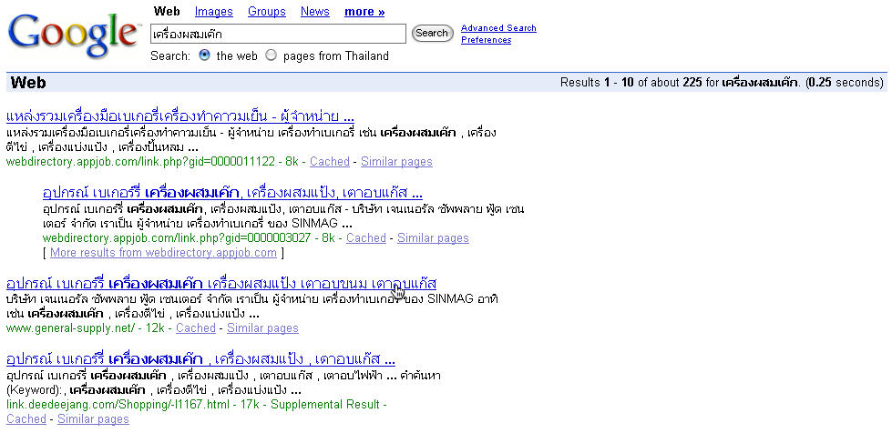Open the first result title from webdirectory.appjob.com
This screenshot has height=433, width=892.
click(180, 116)
